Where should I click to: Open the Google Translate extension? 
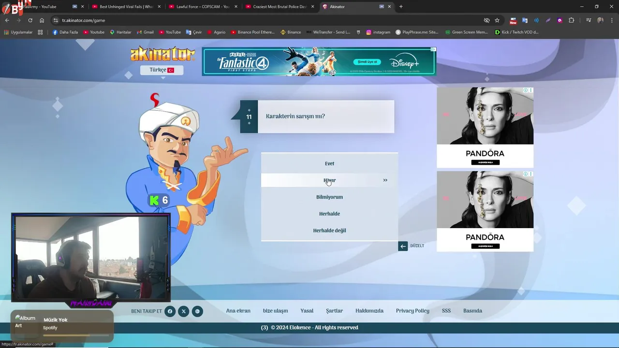click(x=525, y=20)
